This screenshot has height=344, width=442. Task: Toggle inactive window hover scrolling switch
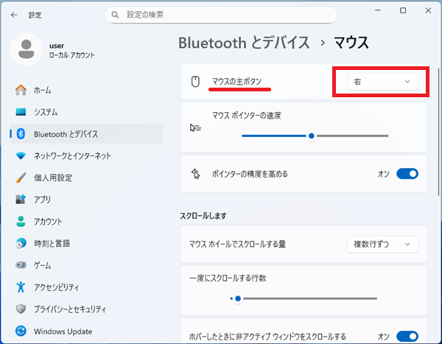click(x=407, y=335)
